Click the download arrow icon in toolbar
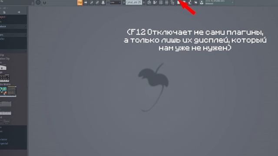 click(x=202, y=3)
